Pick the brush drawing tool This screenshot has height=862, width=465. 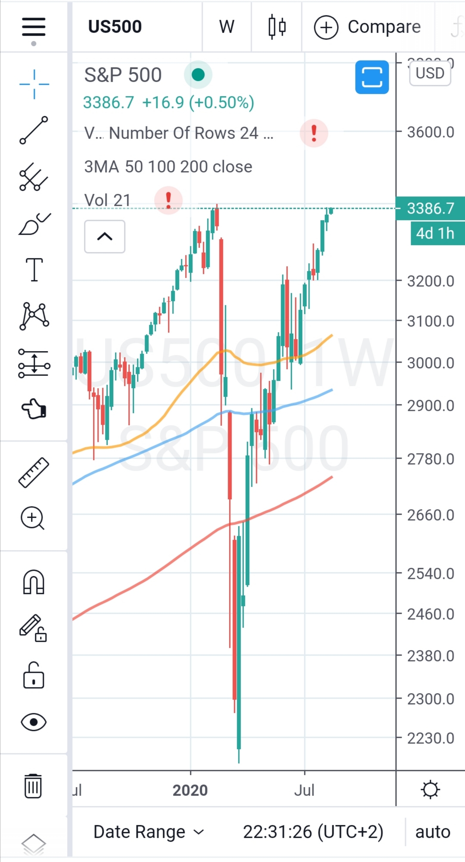[34, 224]
